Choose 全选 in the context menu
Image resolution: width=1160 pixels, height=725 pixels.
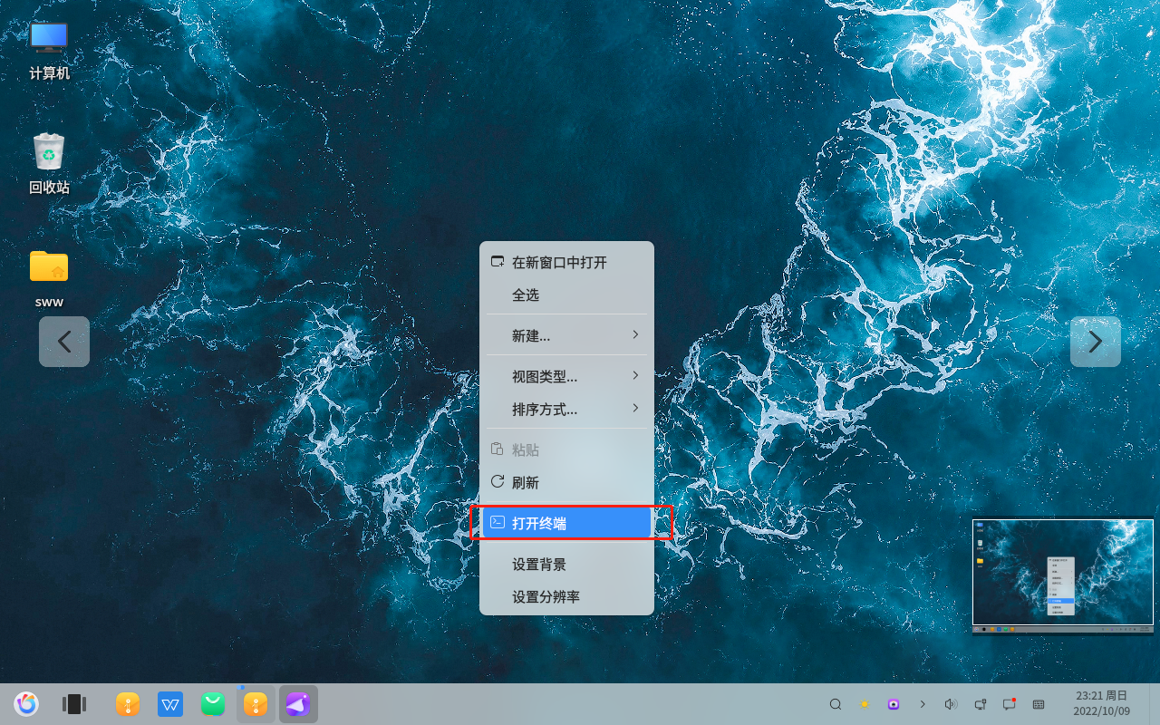[566, 295]
